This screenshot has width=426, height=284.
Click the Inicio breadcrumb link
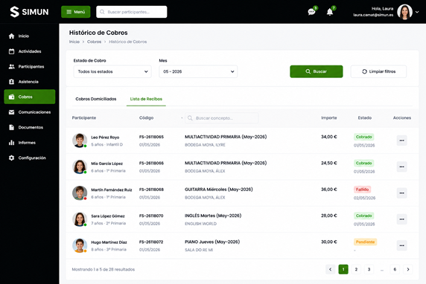(x=74, y=42)
